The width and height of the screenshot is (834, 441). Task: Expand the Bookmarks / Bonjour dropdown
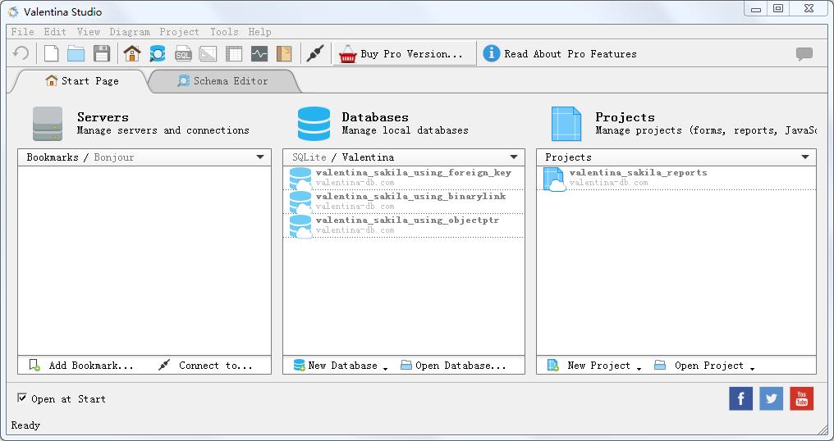[260, 157]
